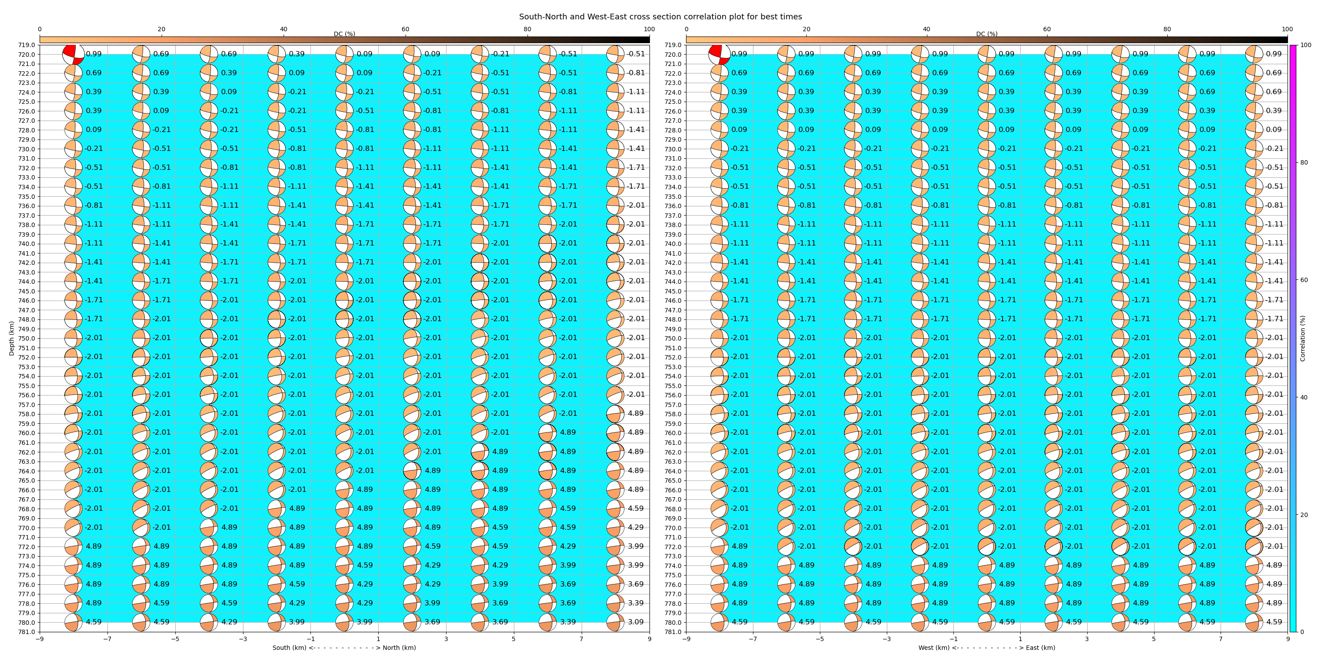
Task: Click the right panel DC (%) colorbar
Action: [986, 40]
